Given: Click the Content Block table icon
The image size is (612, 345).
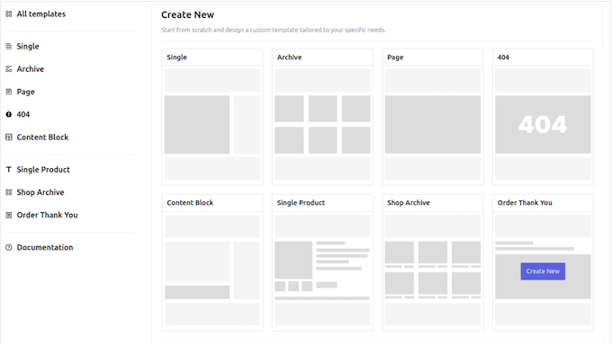Looking at the screenshot, I should pos(9,137).
